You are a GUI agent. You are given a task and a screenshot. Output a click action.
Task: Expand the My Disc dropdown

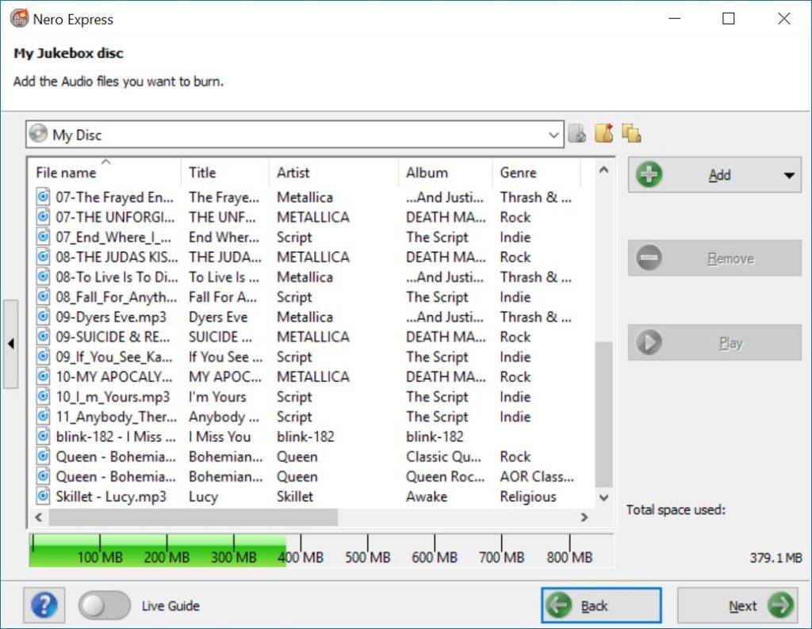point(553,135)
